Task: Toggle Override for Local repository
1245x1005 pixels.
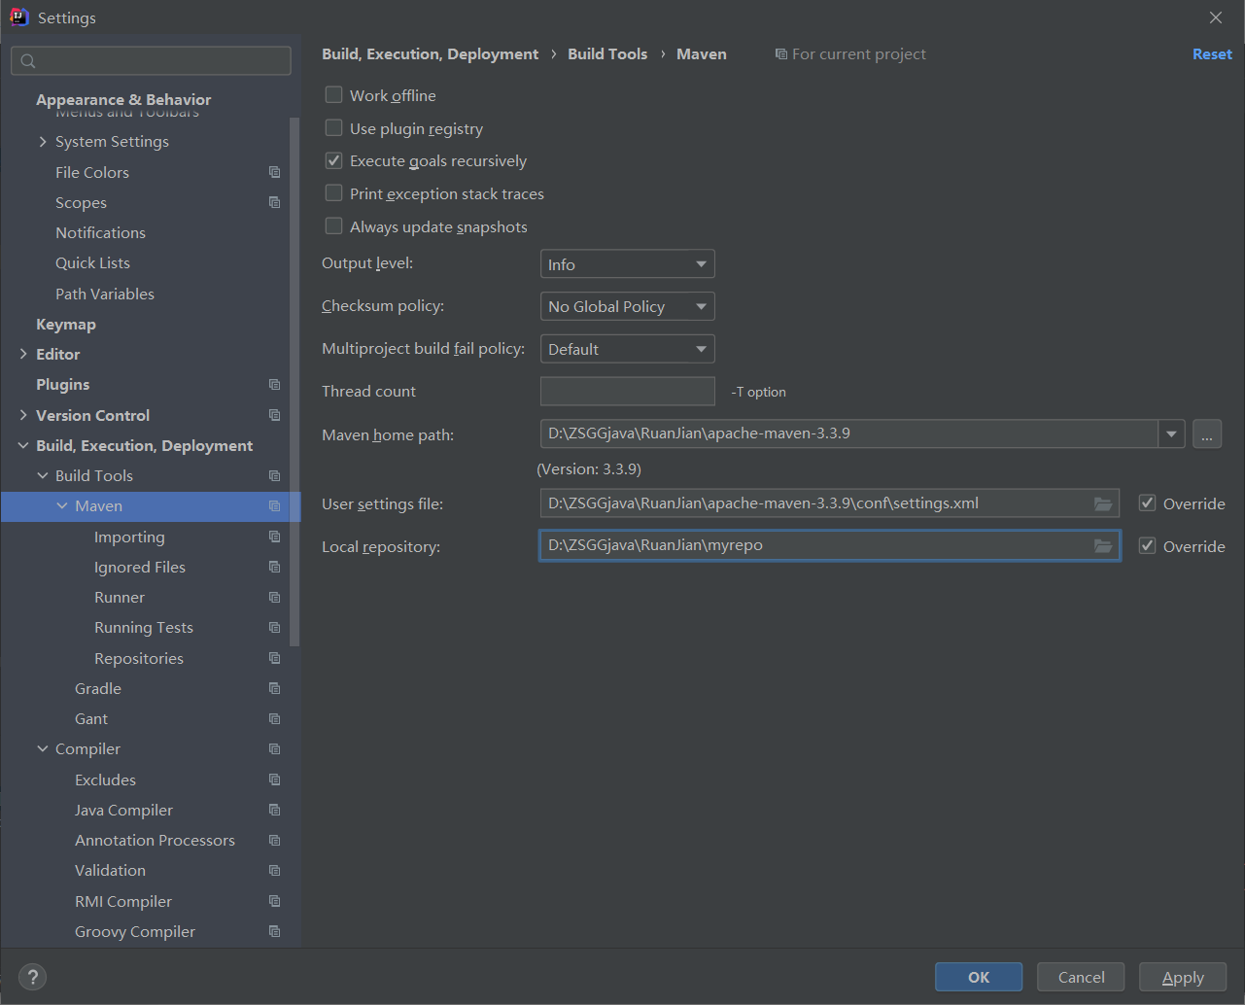Action: (x=1148, y=546)
